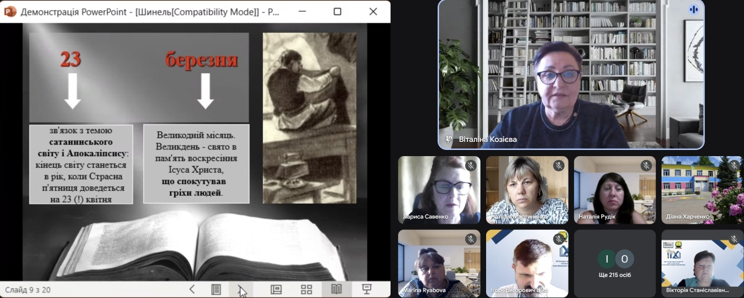Start Slide Show view icon
The image size is (744, 298).
366,289
